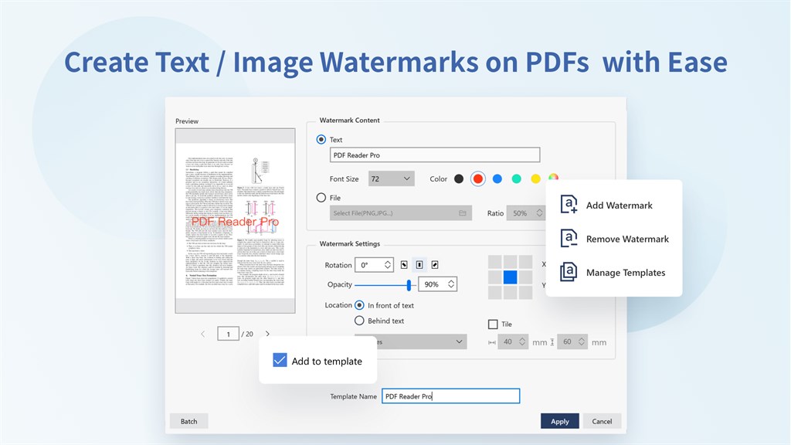The image size is (791, 445).
Task: Go to the next preview page
Action: 267,334
